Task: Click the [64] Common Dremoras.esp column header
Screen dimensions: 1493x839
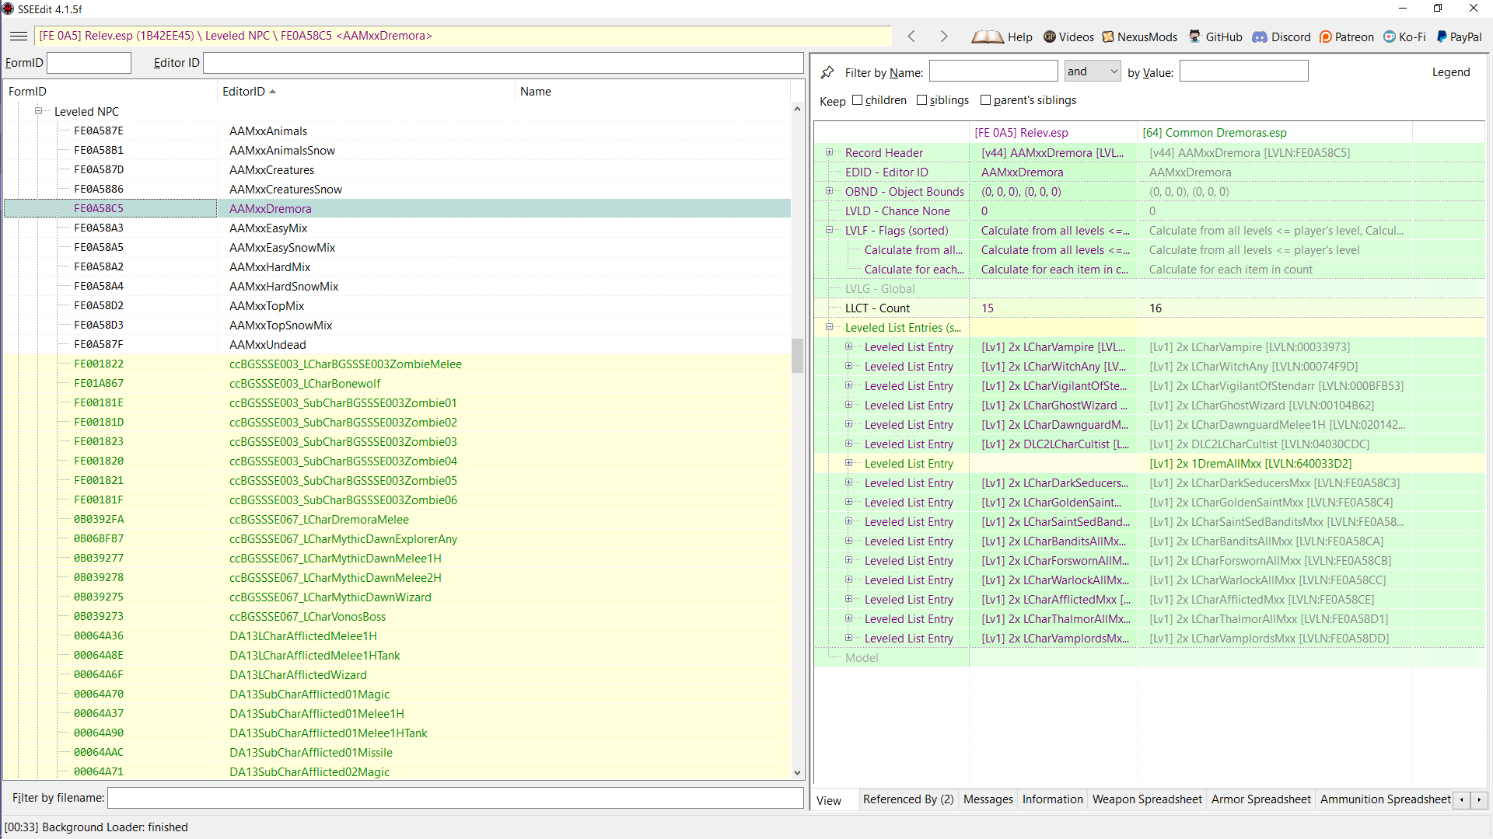Action: (1274, 133)
